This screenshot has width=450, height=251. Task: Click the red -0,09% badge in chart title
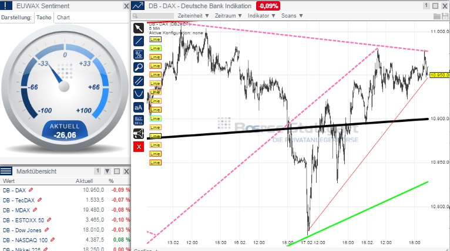coord(268,6)
